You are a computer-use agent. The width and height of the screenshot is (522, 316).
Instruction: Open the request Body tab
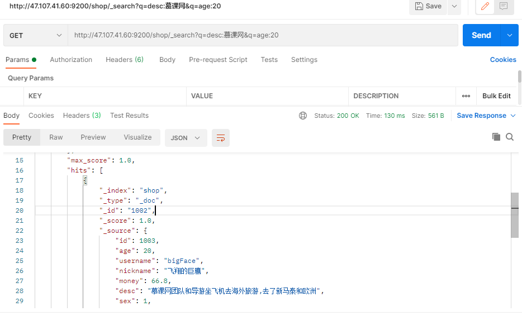coord(167,60)
